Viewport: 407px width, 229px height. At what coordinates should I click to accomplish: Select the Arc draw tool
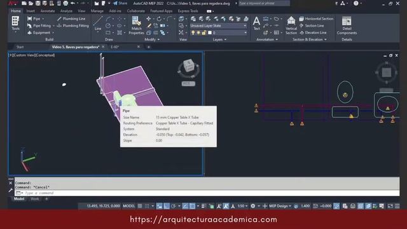(x=108, y=18)
